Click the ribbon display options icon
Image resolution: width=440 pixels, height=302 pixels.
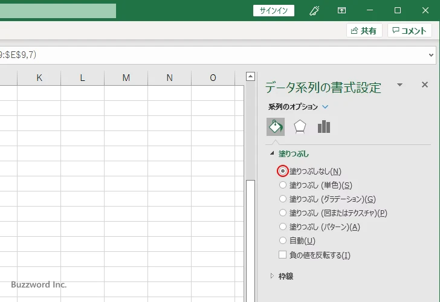(341, 11)
